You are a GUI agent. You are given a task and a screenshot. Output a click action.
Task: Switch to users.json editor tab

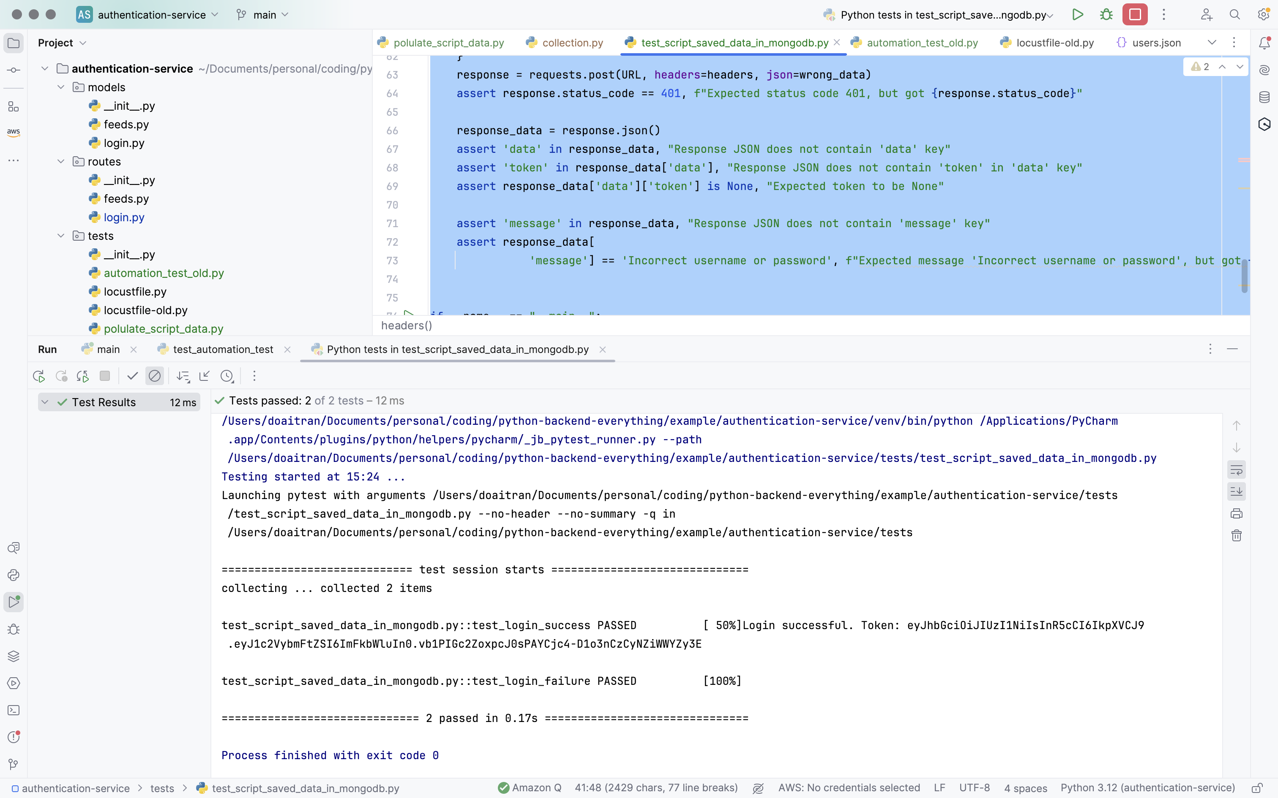click(1149, 43)
